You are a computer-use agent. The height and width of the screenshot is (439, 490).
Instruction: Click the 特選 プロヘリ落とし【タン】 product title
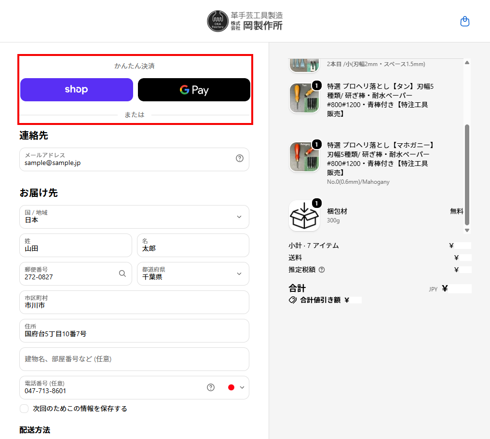point(381,100)
